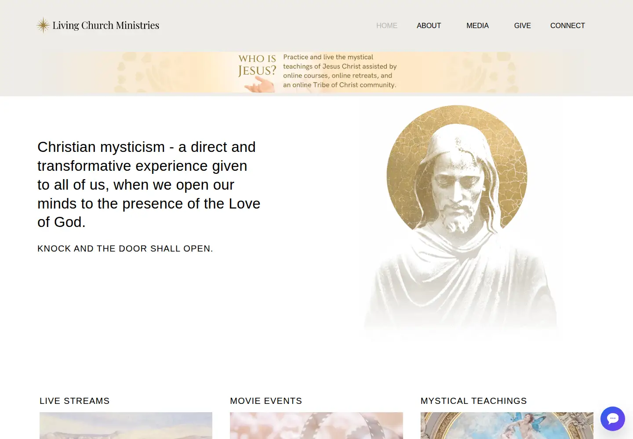Click the Who is Jesus banner
This screenshot has height=439, width=633.
pyautogui.click(x=316, y=72)
